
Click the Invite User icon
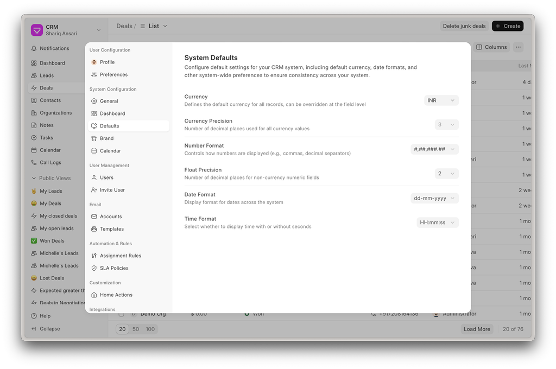(94, 190)
